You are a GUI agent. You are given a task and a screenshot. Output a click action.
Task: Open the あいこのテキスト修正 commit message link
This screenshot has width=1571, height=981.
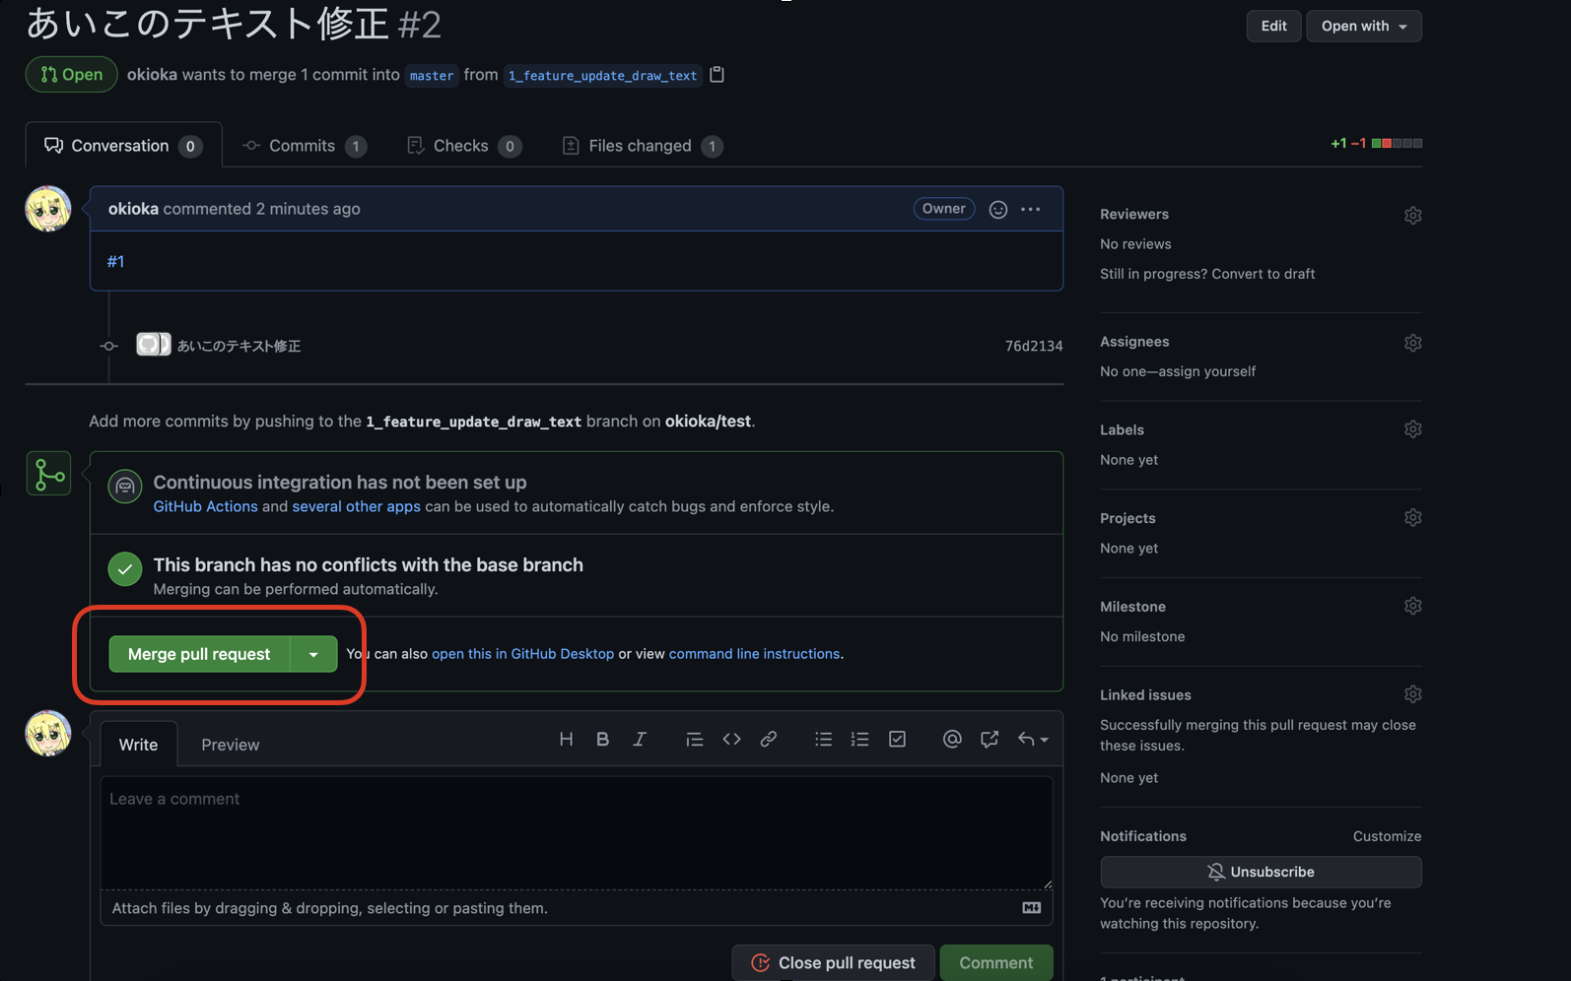coord(239,346)
